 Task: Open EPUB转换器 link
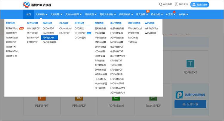(x=116, y=33)
